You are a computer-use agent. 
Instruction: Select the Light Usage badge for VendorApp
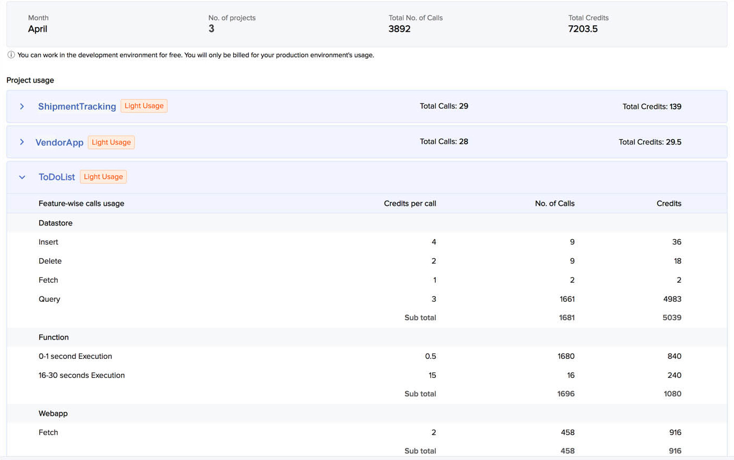pos(111,142)
